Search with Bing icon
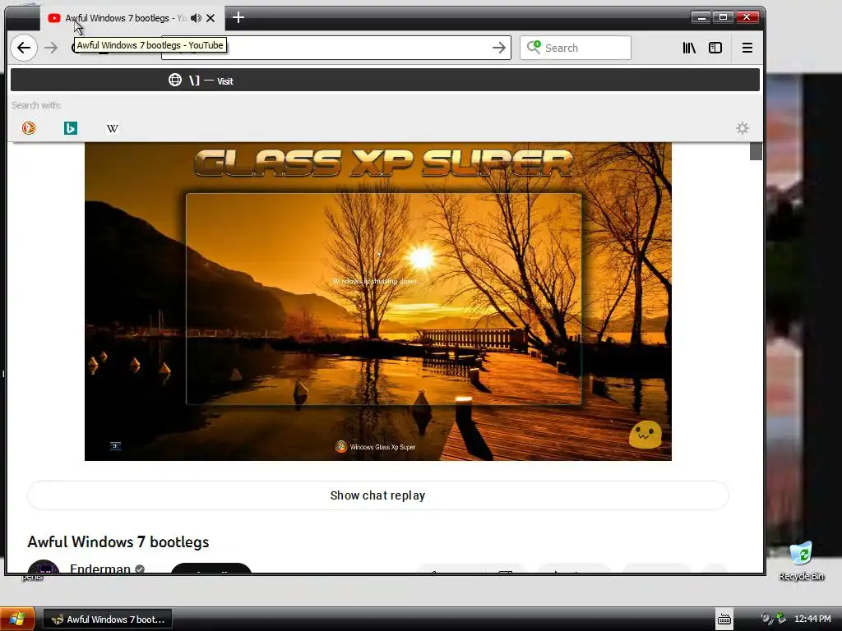 [x=71, y=127]
